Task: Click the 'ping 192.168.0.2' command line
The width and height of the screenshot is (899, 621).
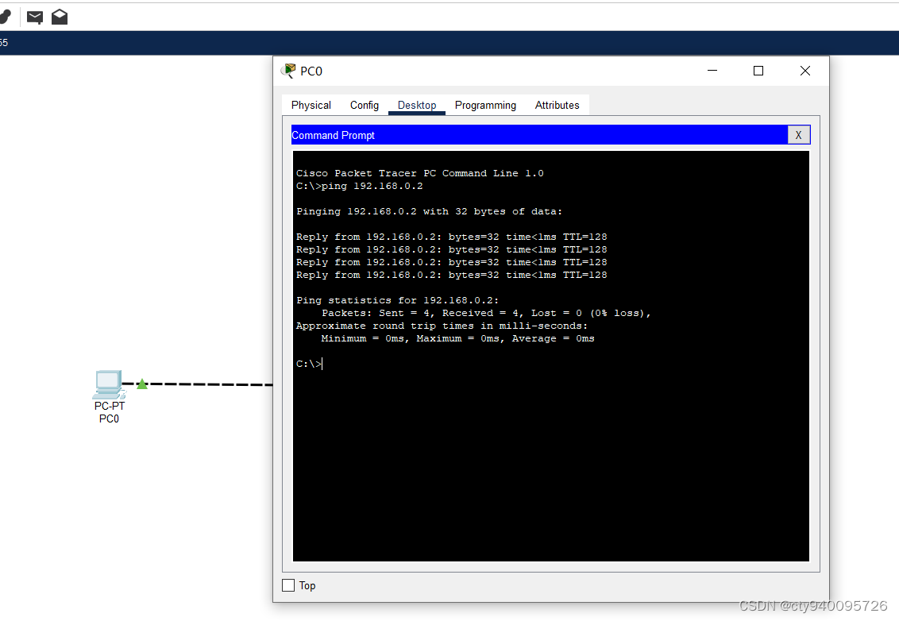Action: tap(360, 186)
